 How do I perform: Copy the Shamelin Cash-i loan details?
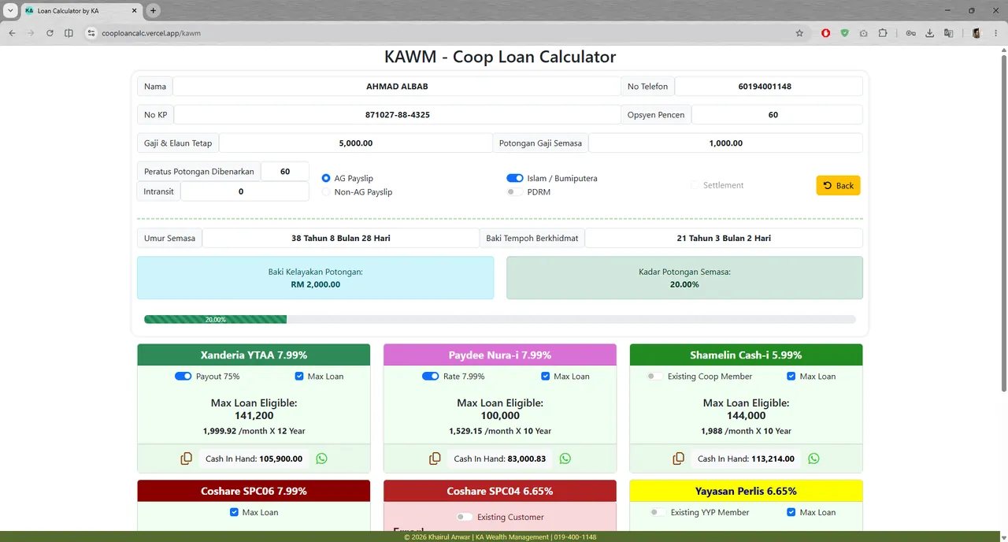click(678, 458)
